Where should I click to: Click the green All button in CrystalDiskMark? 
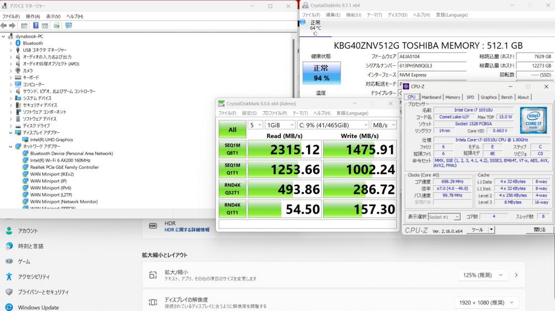232,129
